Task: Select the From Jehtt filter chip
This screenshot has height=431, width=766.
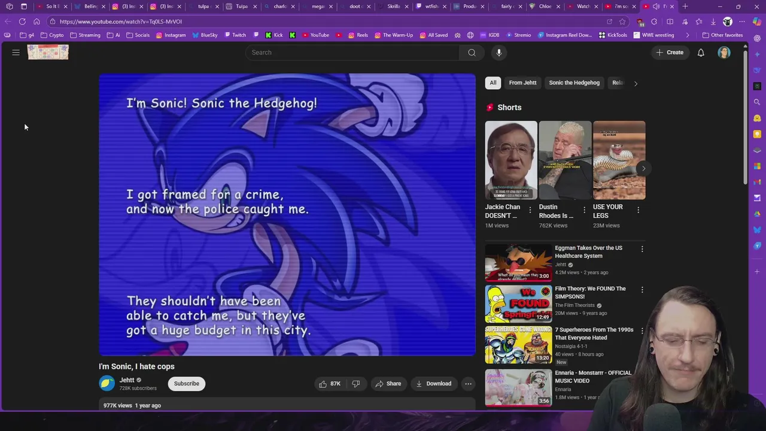Action: tap(522, 83)
